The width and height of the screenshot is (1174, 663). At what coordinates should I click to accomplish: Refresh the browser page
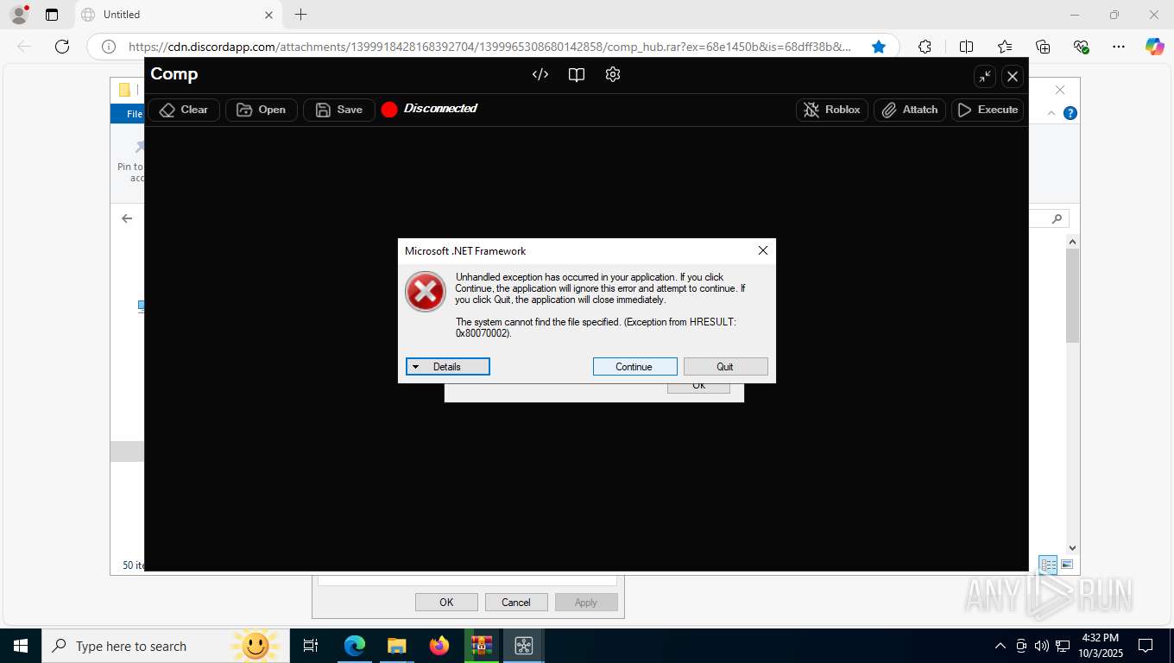[x=62, y=47]
